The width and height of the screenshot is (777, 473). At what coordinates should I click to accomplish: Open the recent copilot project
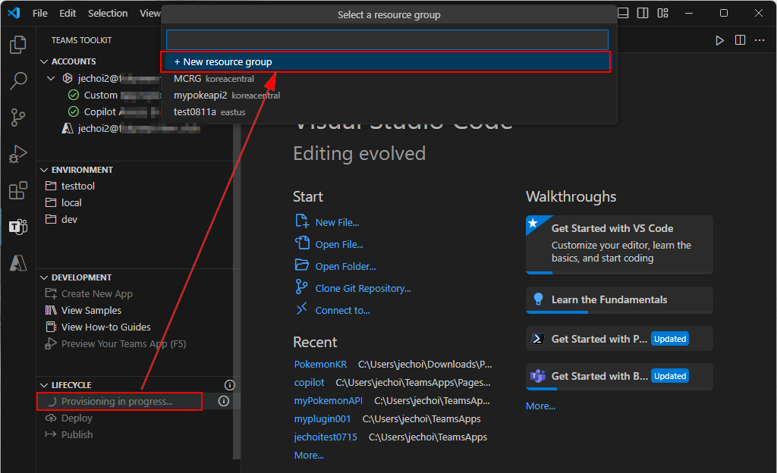[x=309, y=383]
